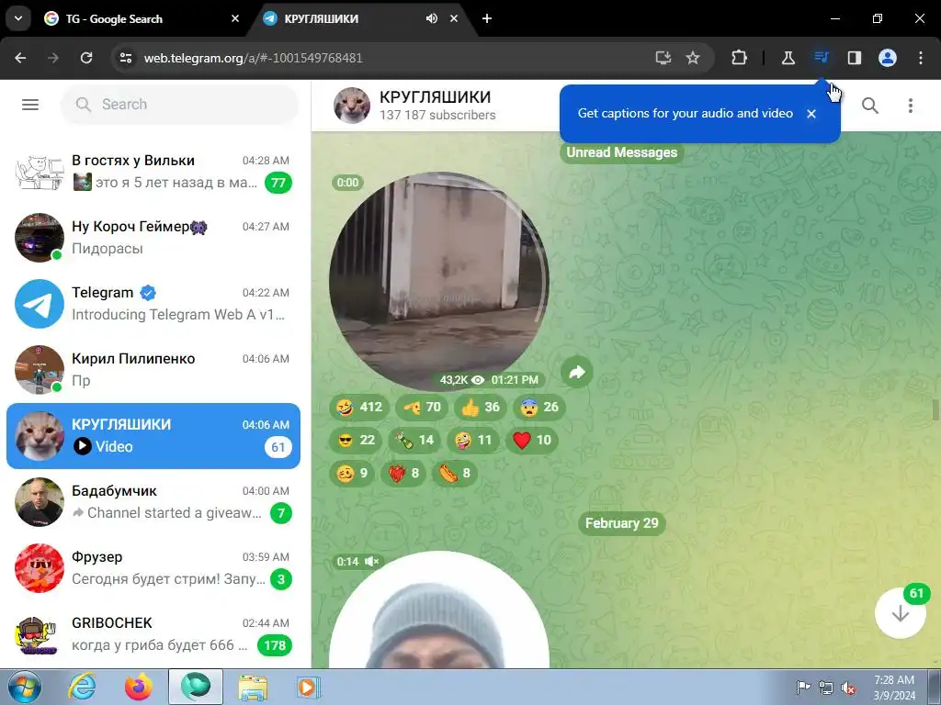The image size is (941, 705).
Task: Launch Firefox from taskbar
Action: [x=139, y=688]
